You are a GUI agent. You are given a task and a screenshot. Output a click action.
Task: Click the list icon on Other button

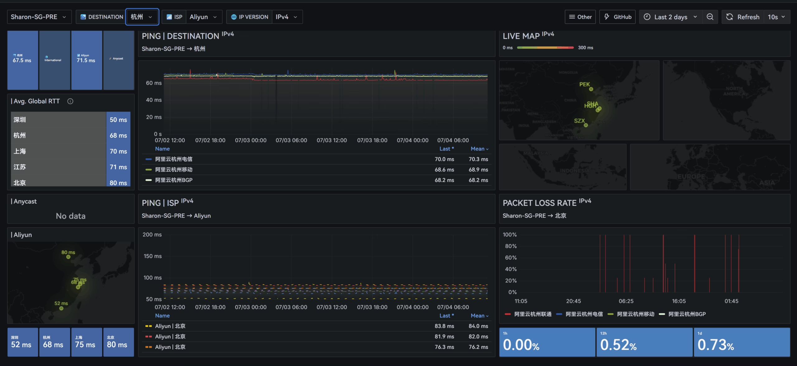(x=572, y=17)
